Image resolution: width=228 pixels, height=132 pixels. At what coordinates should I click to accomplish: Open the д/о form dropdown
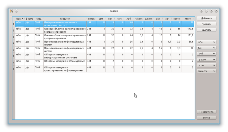[206, 48]
